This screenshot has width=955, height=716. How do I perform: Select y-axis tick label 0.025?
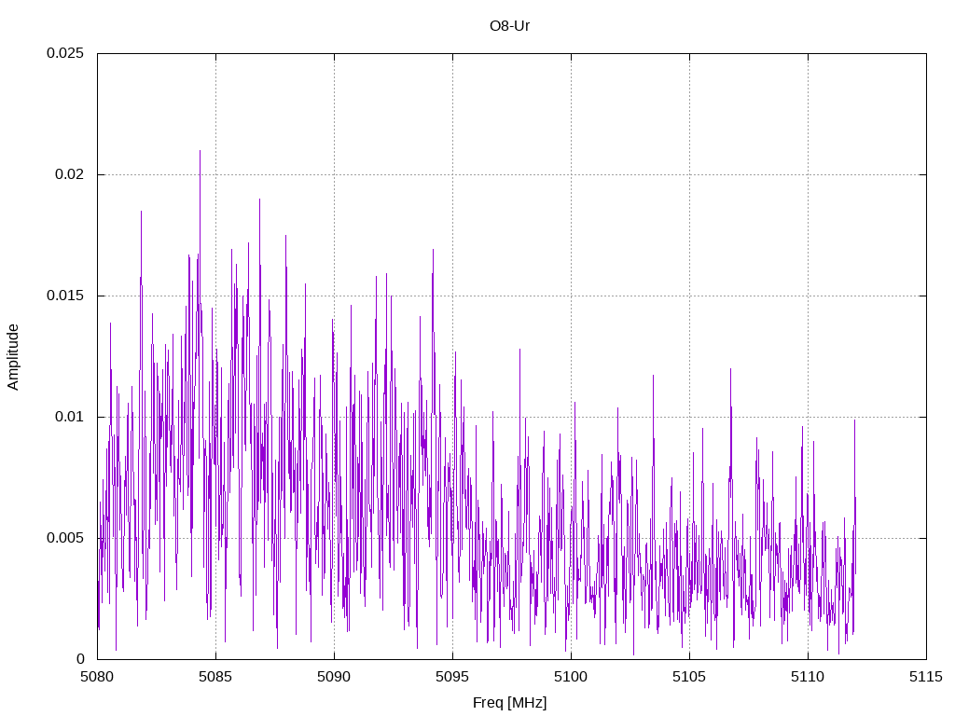tap(65, 53)
